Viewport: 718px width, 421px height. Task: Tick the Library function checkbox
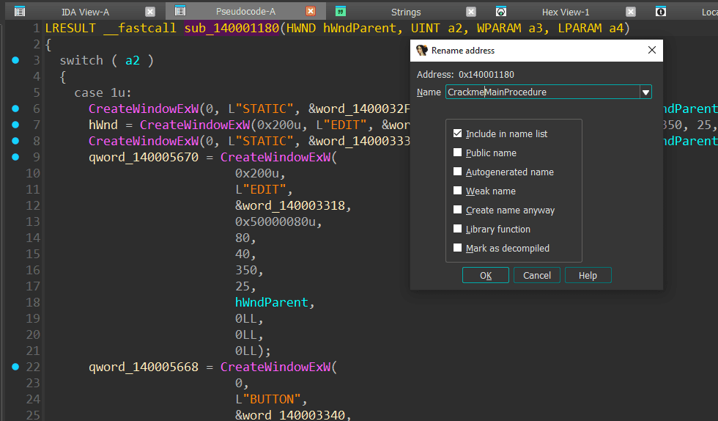(x=458, y=230)
